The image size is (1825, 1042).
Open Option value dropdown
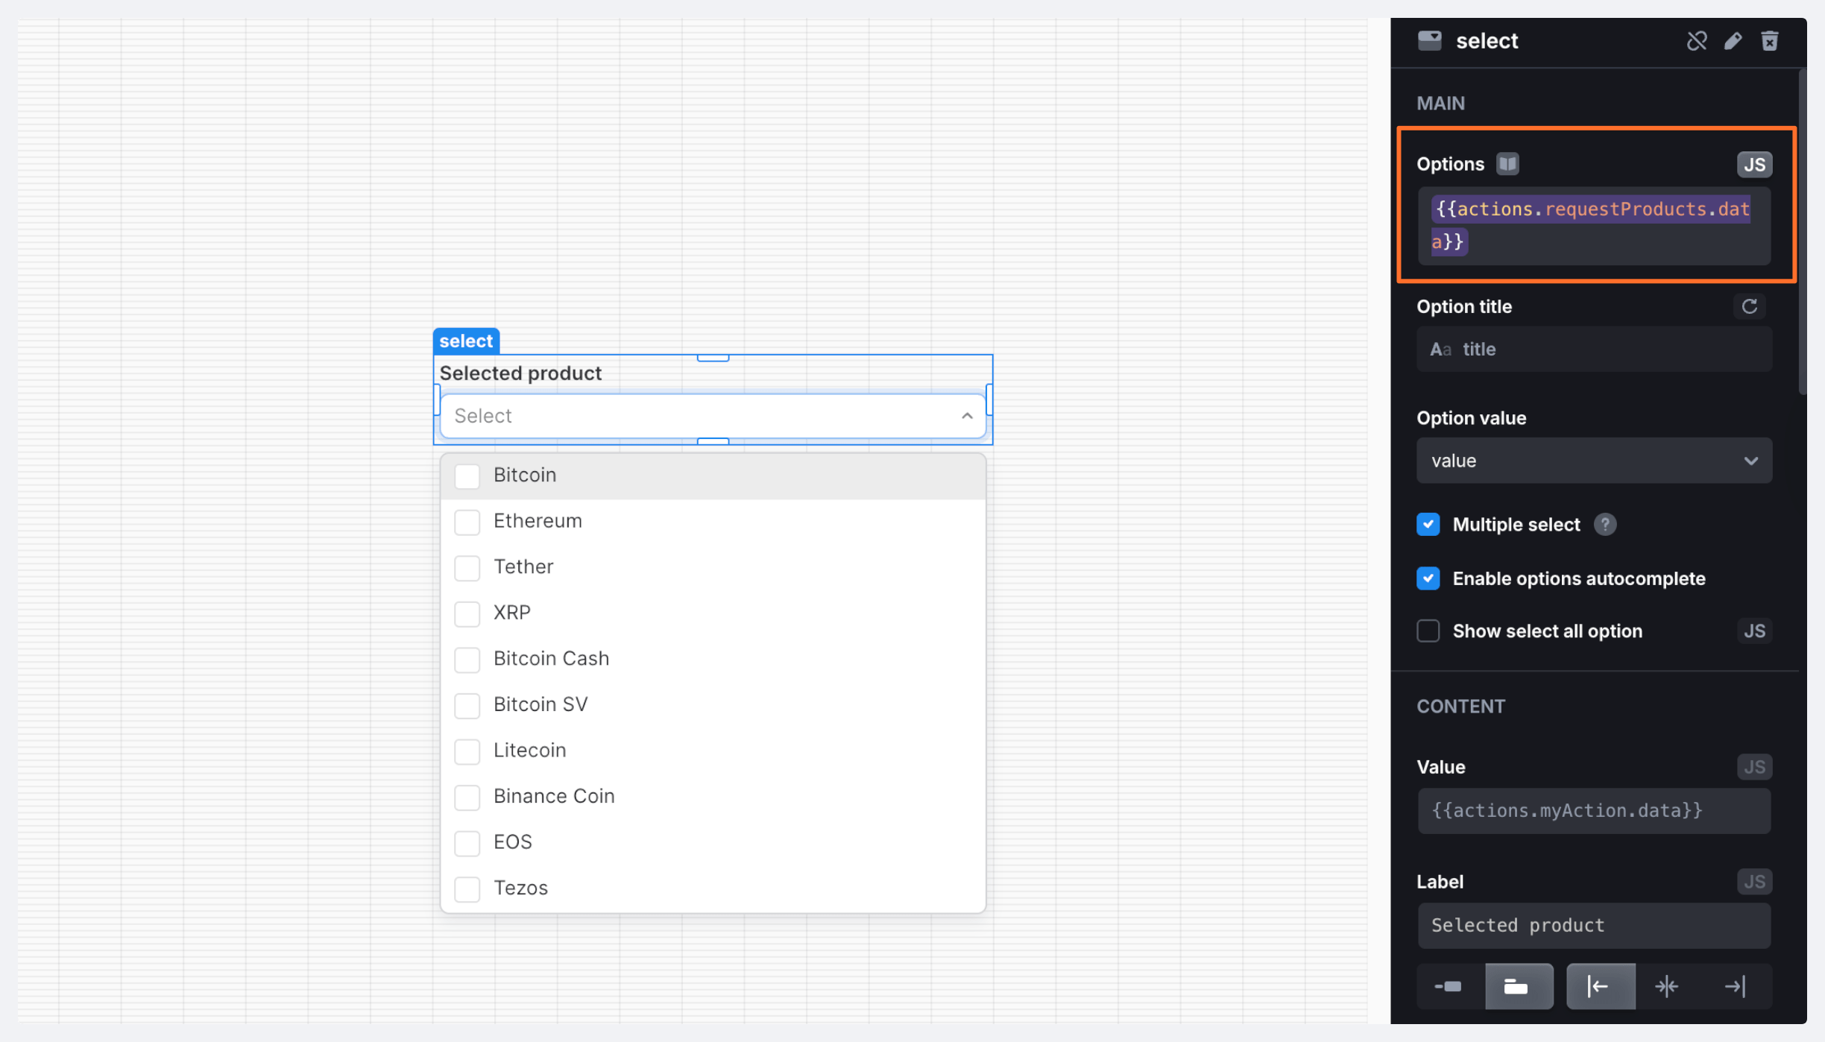[x=1594, y=461]
